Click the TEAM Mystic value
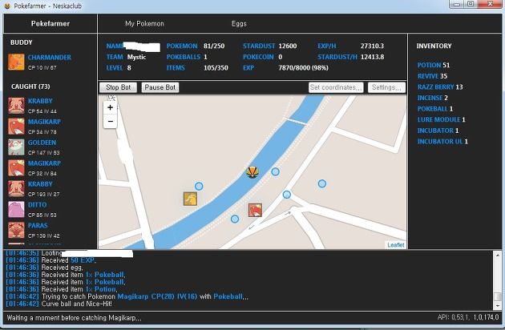Image resolution: width=505 pixels, height=330 pixels. coord(136,57)
